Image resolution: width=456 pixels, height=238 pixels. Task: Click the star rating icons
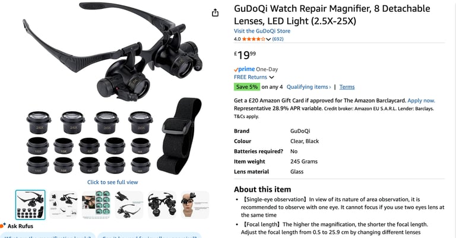tap(254, 39)
